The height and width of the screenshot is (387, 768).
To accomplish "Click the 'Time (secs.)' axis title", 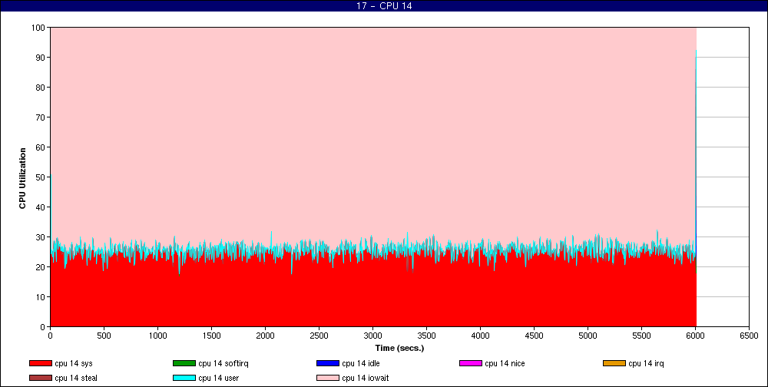I will tap(399, 349).
